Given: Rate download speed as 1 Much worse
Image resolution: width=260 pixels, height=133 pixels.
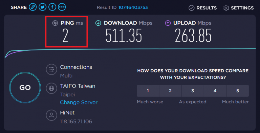Looking at the screenshot, I should tap(148, 91).
